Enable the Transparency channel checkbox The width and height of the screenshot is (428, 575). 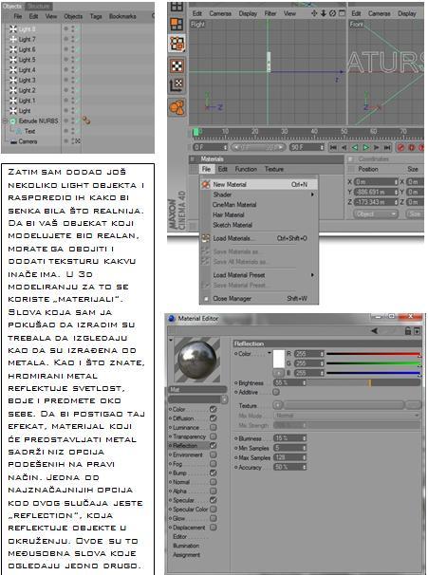(x=214, y=436)
